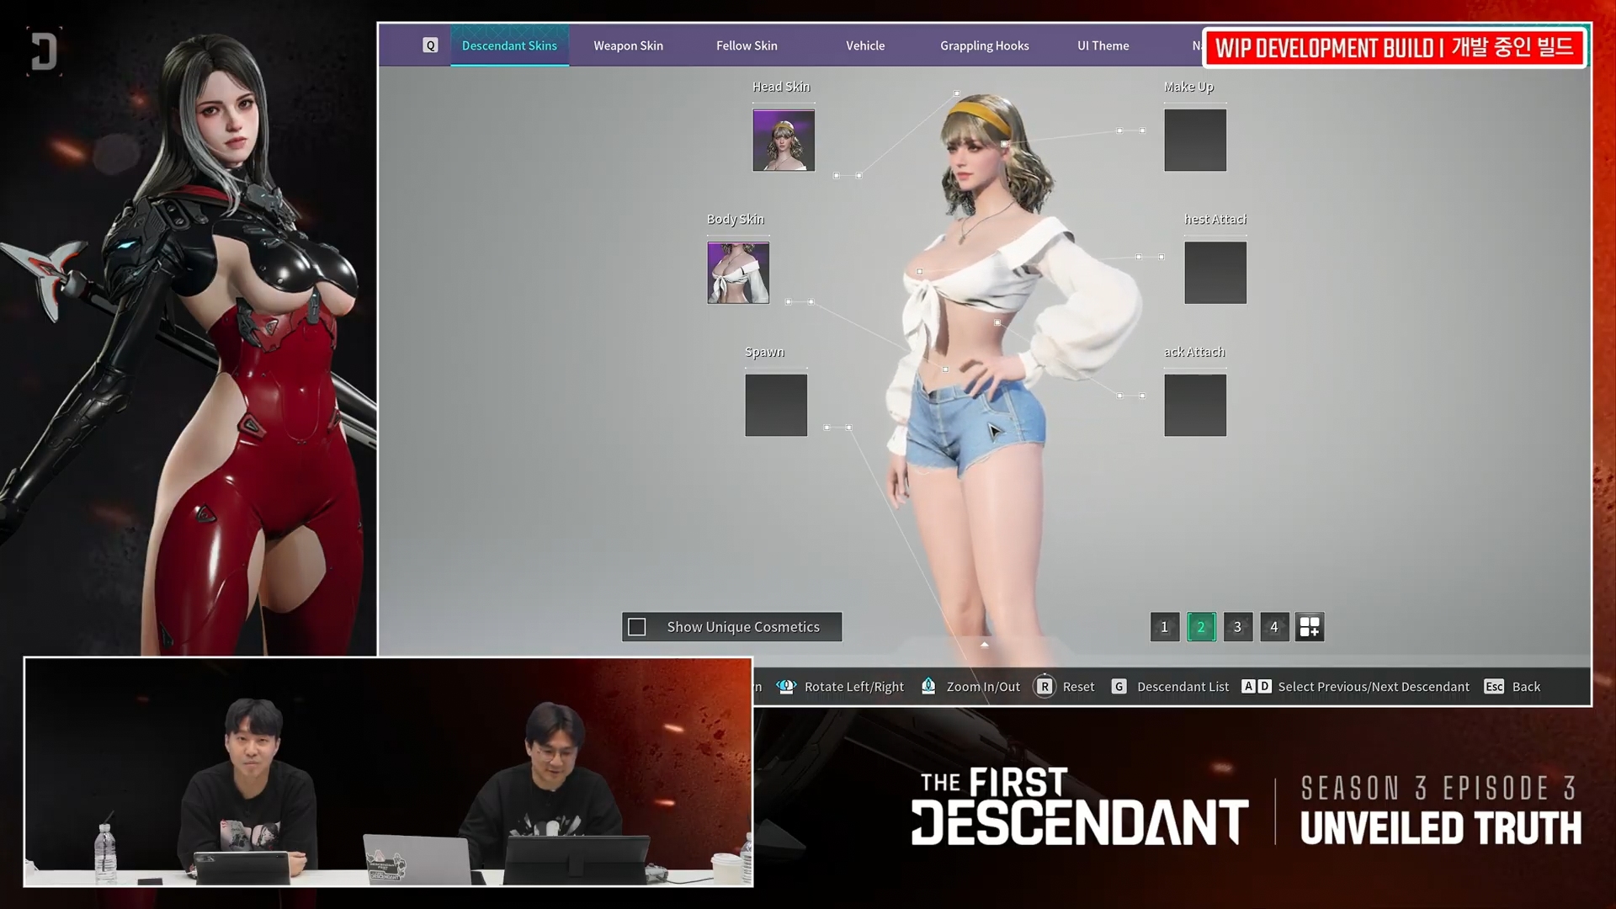
Task: Click the Q key icon in tab bar
Action: point(430,45)
